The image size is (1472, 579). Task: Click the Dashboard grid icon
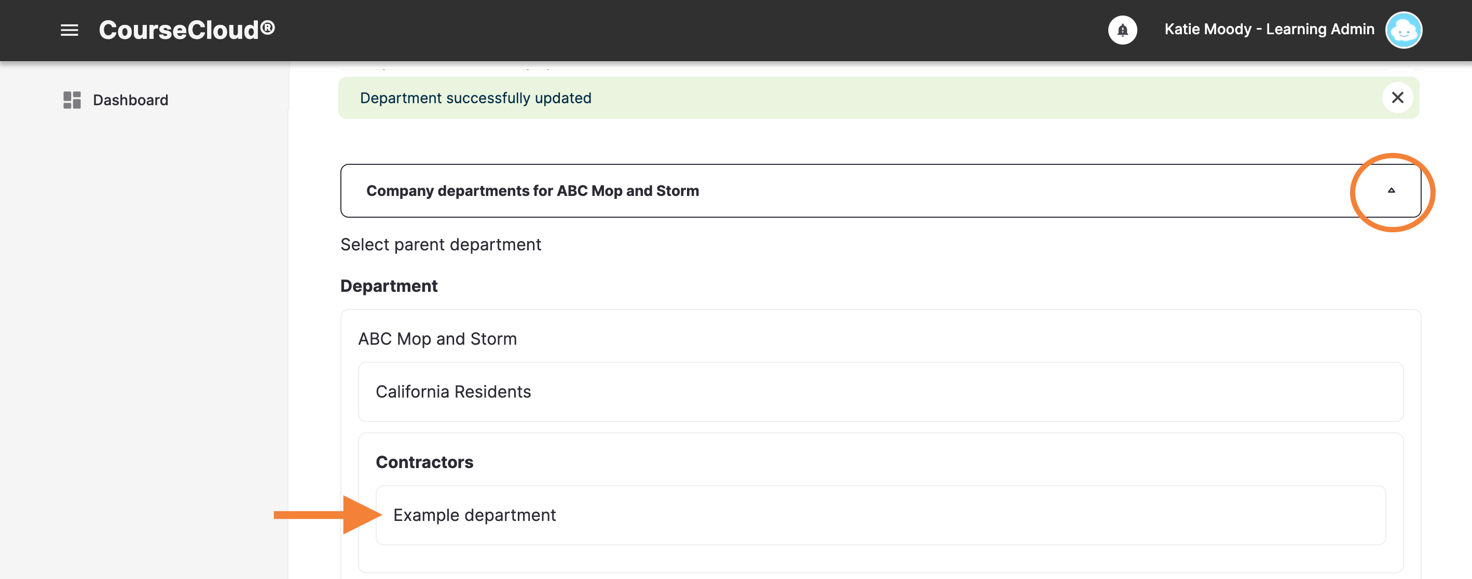click(72, 100)
